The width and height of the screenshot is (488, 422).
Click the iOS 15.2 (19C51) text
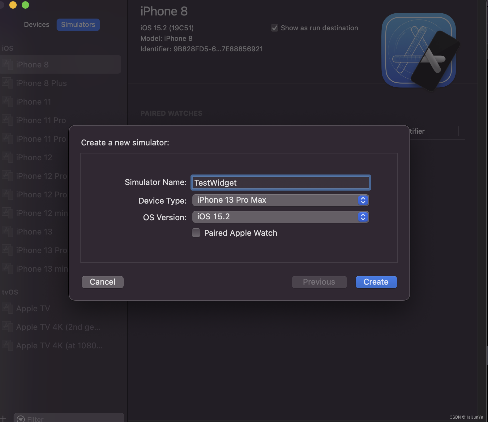(167, 28)
